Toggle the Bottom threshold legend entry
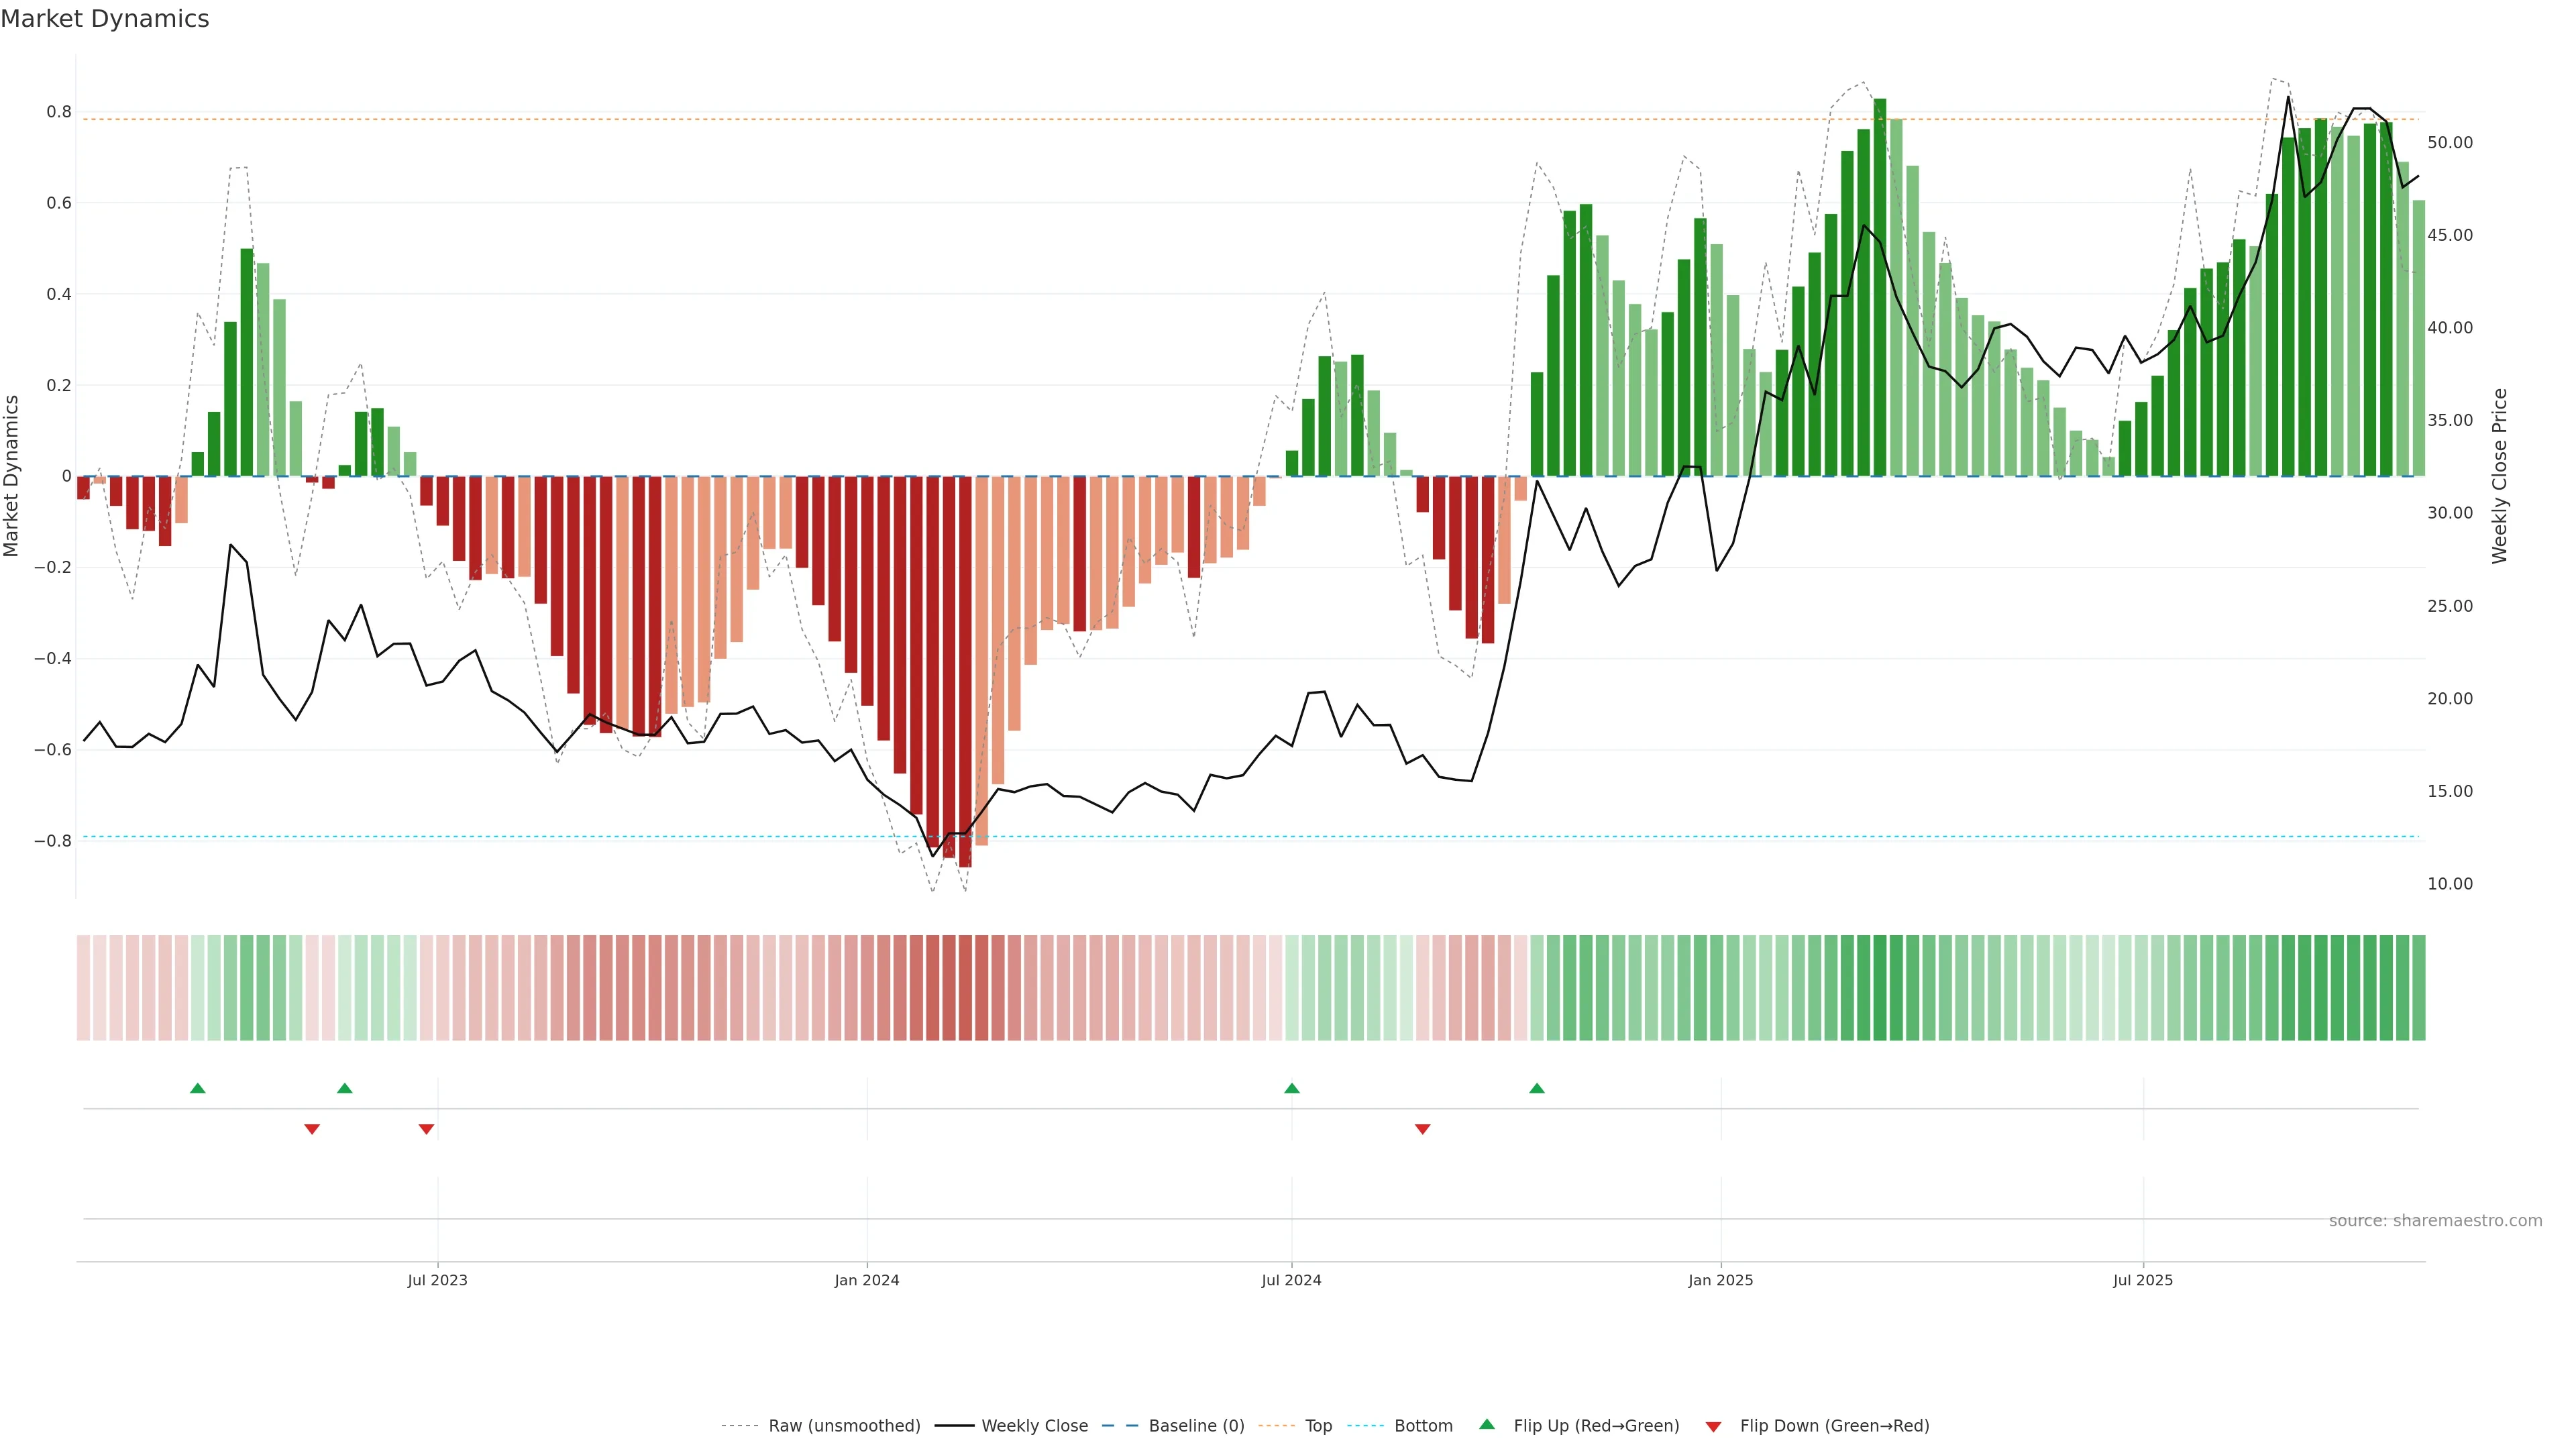This screenshot has width=2576, height=1449. (1422, 1426)
